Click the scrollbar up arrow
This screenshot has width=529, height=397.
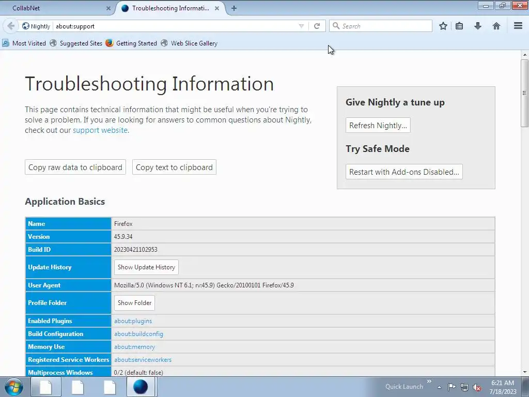525,54
